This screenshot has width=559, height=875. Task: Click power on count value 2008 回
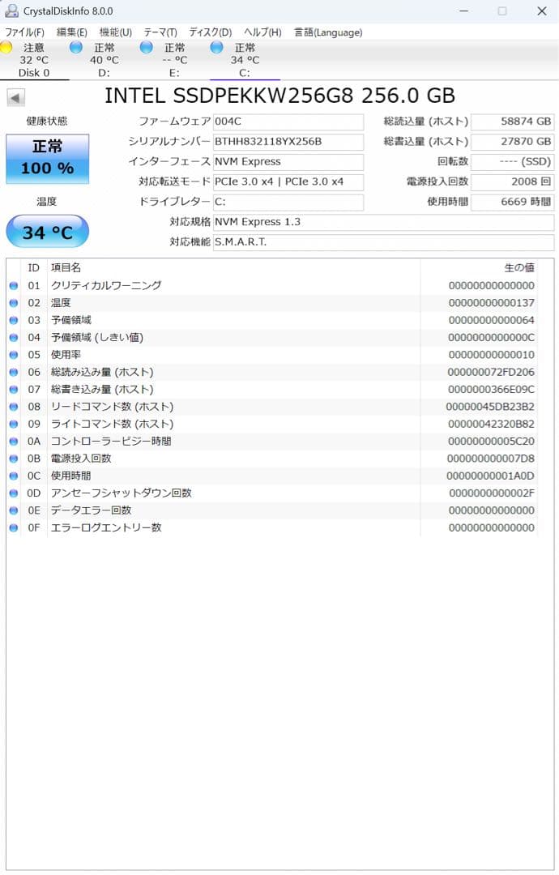click(x=513, y=182)
